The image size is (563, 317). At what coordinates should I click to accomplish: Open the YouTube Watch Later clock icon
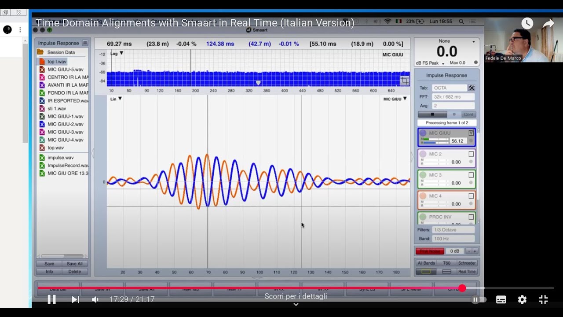click(527, 23)
